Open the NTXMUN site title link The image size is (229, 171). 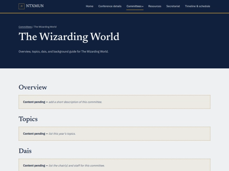pyautogui.click(x=35, y=6)
